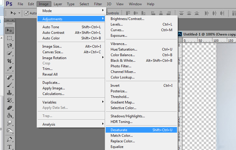Screen dimensions: 236x150
Task: Select the Quick Selection tool
Action: pos(9,54)
